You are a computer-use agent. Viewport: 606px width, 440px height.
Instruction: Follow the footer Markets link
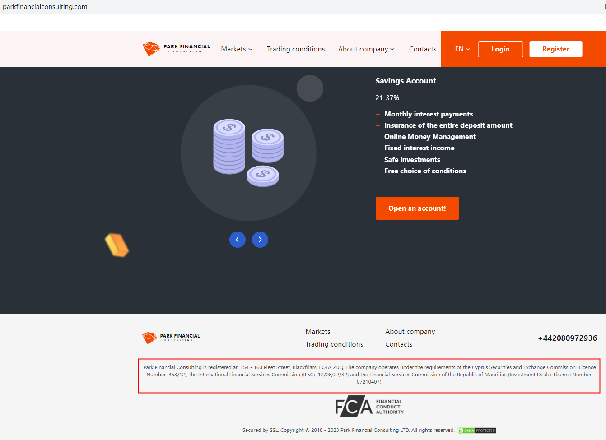pos(318,332)
